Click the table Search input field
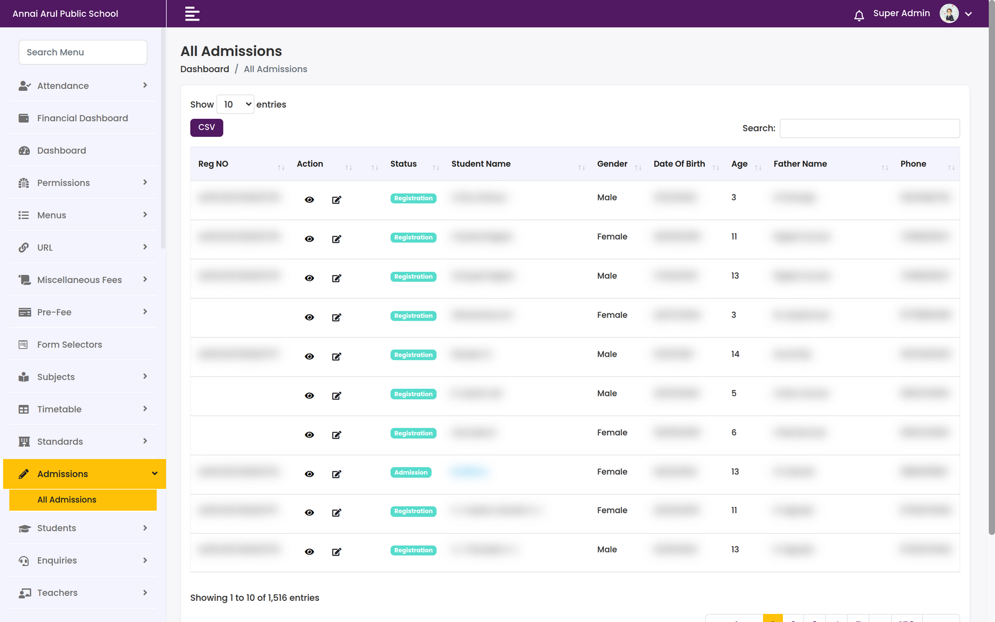This screenshot has height=622, width=995. (869, 128)
